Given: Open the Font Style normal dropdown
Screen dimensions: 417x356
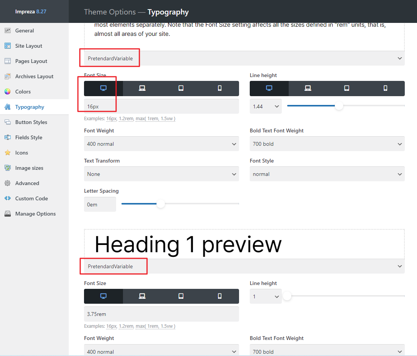Looking at the screenshot, I should (327, 174).
